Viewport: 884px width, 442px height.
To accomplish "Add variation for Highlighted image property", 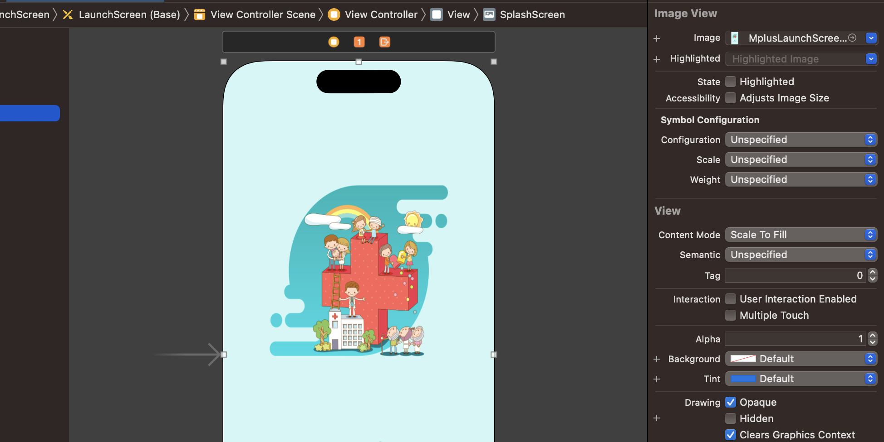I will pos(657,59).
